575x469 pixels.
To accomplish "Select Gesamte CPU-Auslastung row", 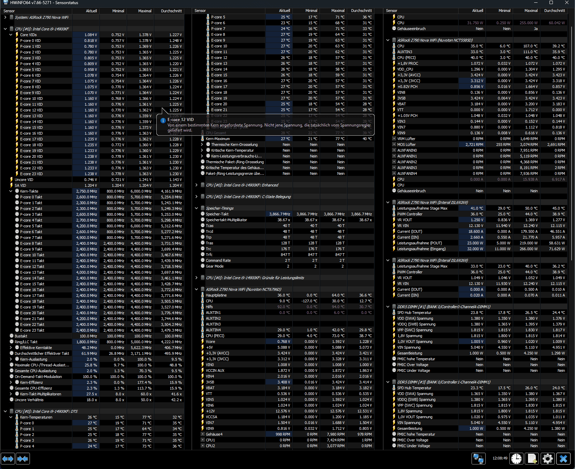I will [92, 371].
